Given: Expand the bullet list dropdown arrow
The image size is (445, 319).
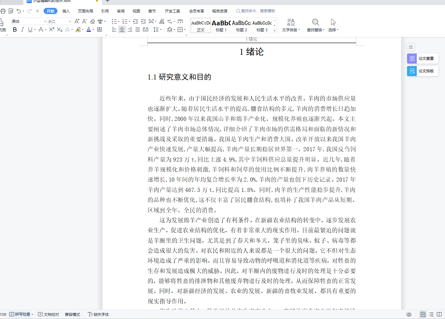Looking at the screenshot, I should (x=119, y=22).
